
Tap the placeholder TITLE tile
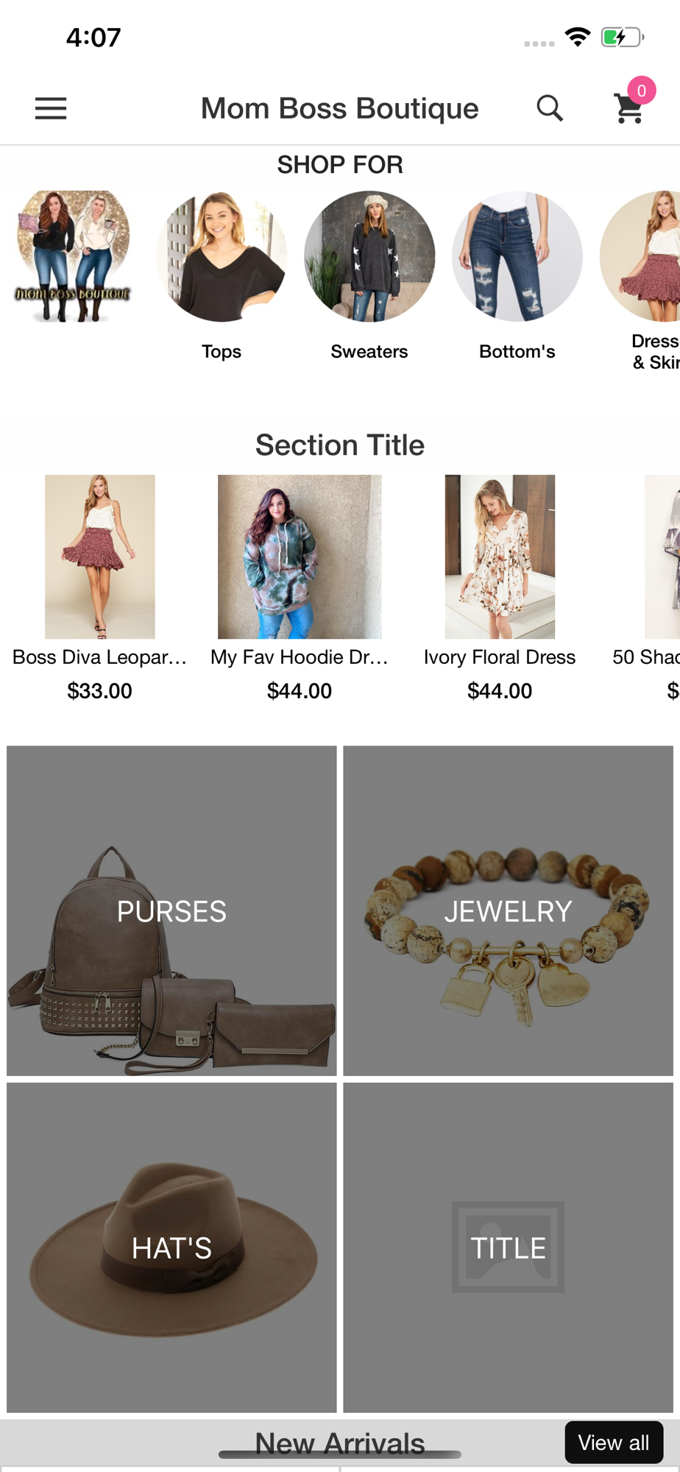(x=508, y=1247)
